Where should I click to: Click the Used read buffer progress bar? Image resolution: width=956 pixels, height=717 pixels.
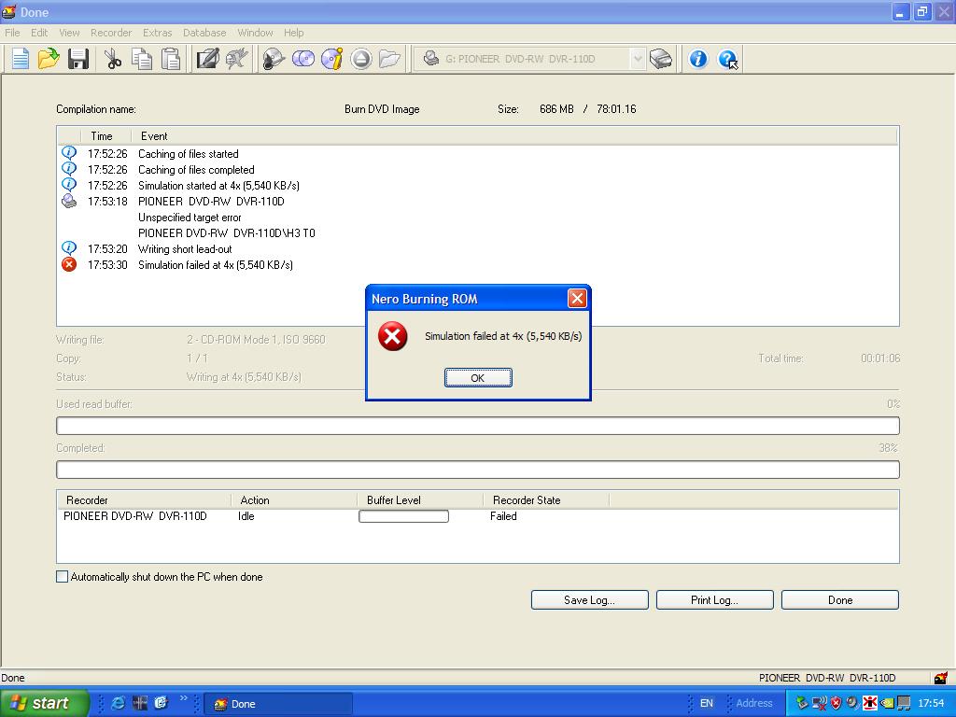click(x=478, y=426)
